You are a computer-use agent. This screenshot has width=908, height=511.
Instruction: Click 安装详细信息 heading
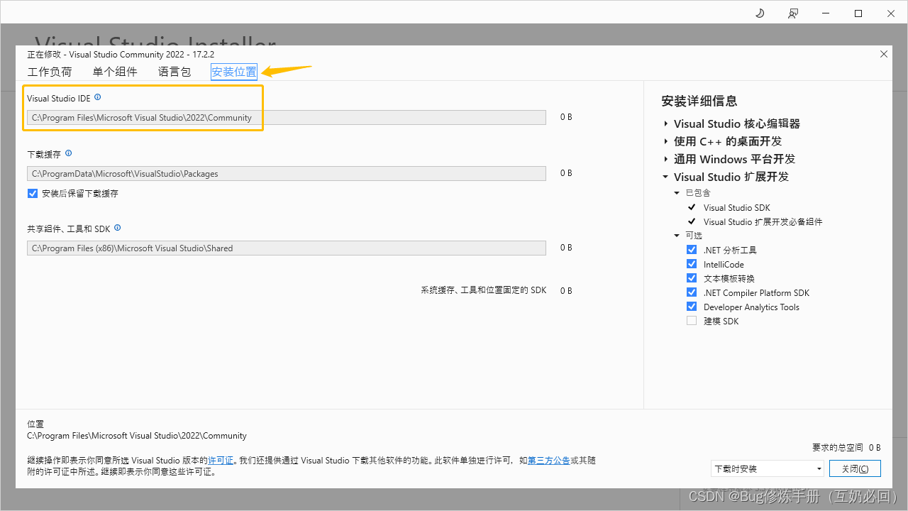coord(699,101)
